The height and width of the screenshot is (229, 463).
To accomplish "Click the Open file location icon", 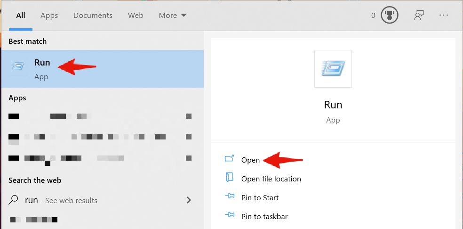I will [230, 178].
